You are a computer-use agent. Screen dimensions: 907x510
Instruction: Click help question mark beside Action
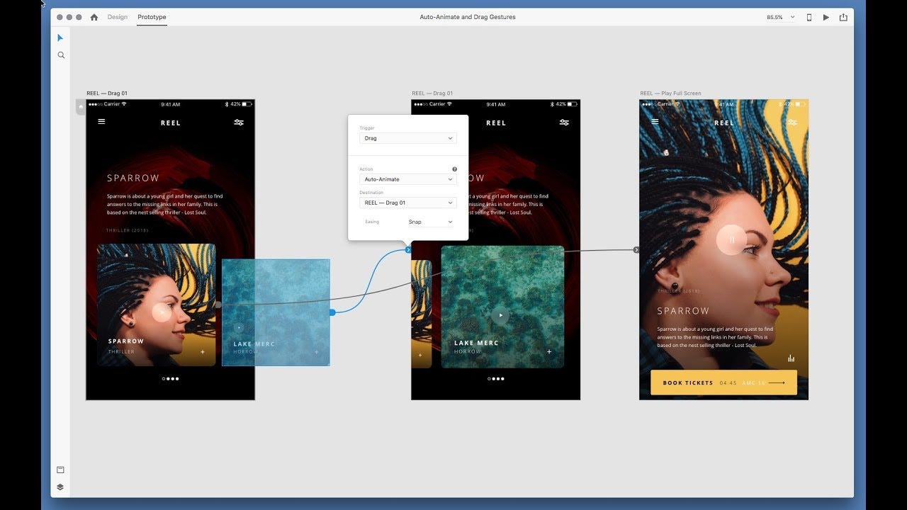[454, 169]
